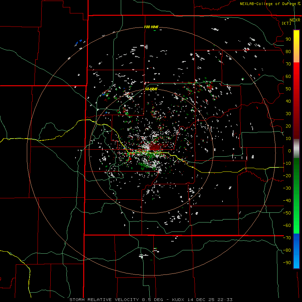
Task: Click the blue segment near -80 on the color bar
Action: tap(296, 250)
